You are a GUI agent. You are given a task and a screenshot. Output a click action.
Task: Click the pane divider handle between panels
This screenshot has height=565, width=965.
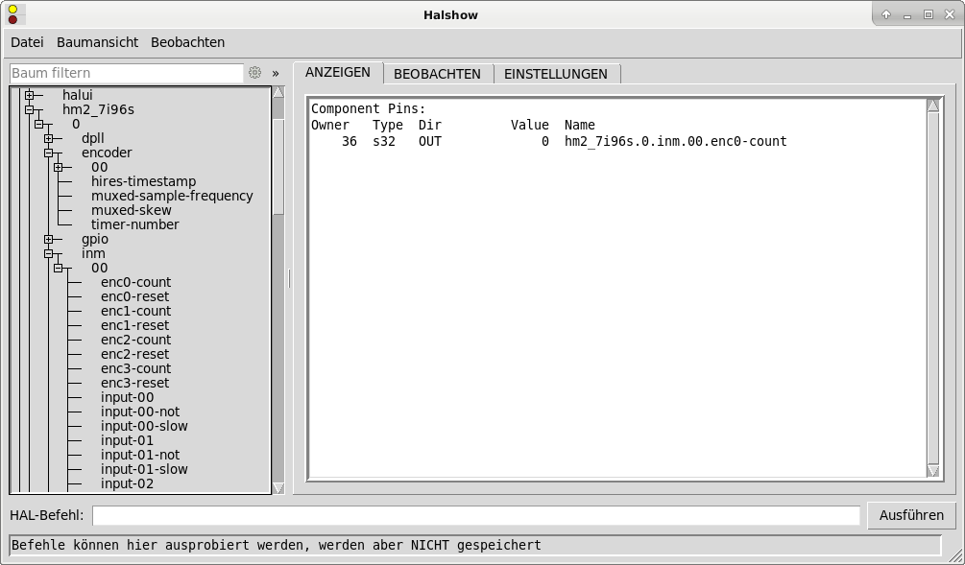[289, 278]
